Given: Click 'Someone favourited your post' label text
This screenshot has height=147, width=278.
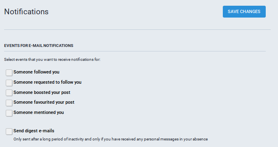Looking at the screenshot, I should coord(44,102).
